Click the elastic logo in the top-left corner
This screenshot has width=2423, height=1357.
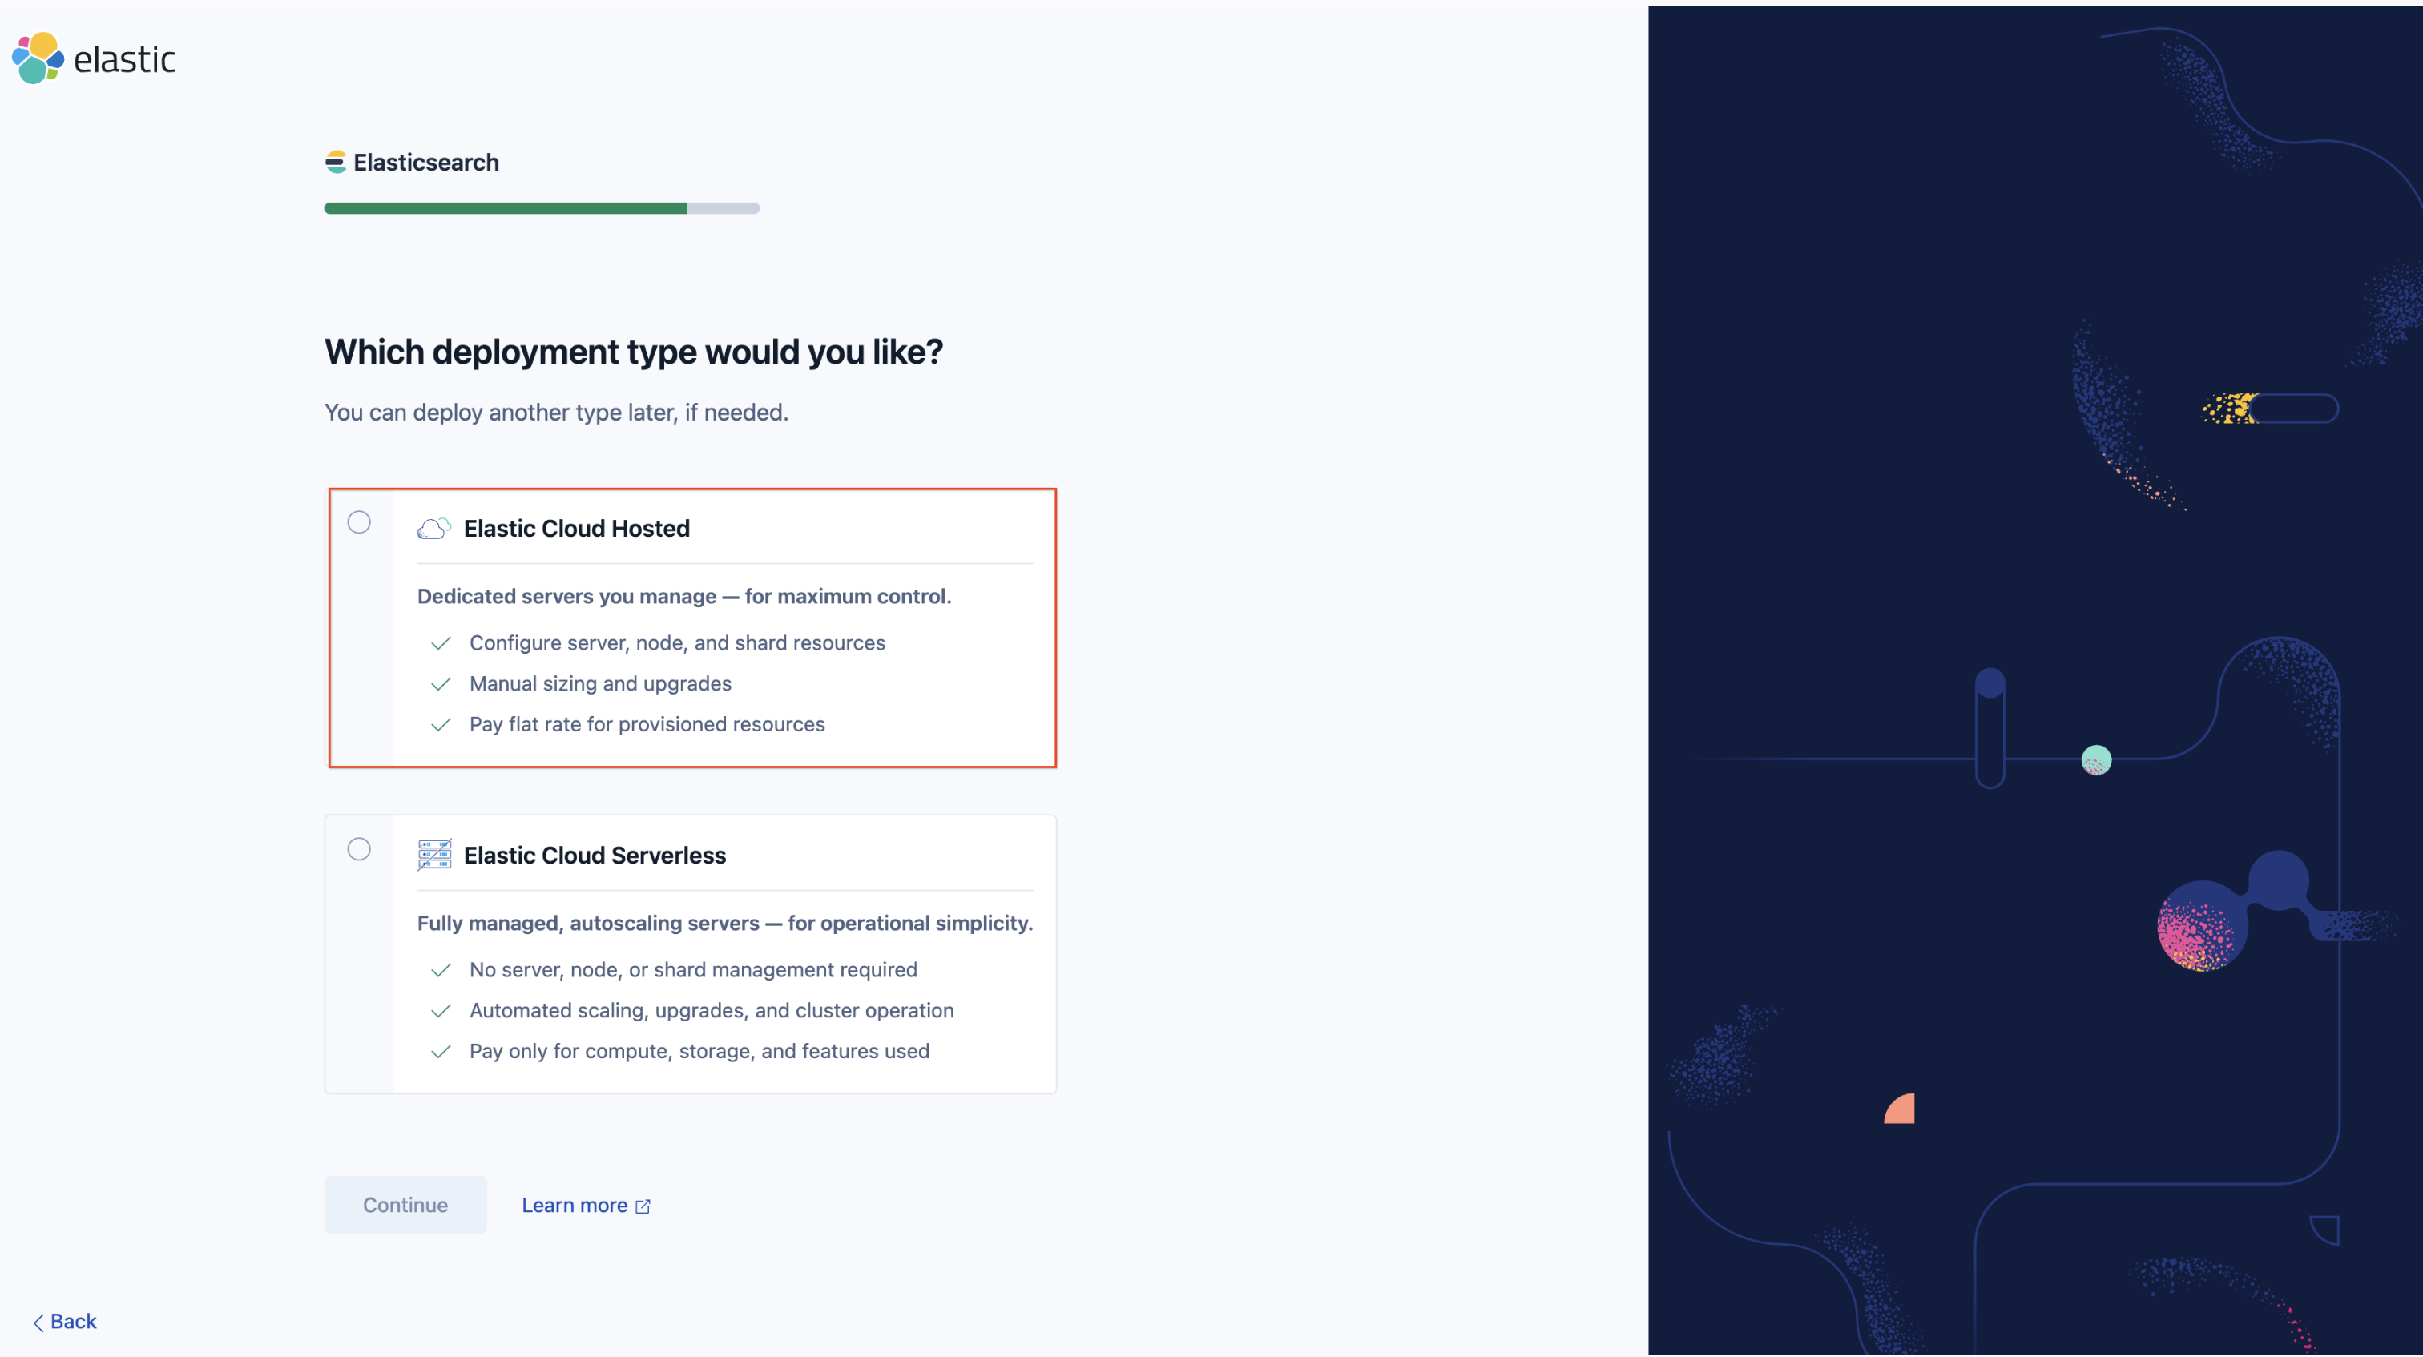(92, 58)
